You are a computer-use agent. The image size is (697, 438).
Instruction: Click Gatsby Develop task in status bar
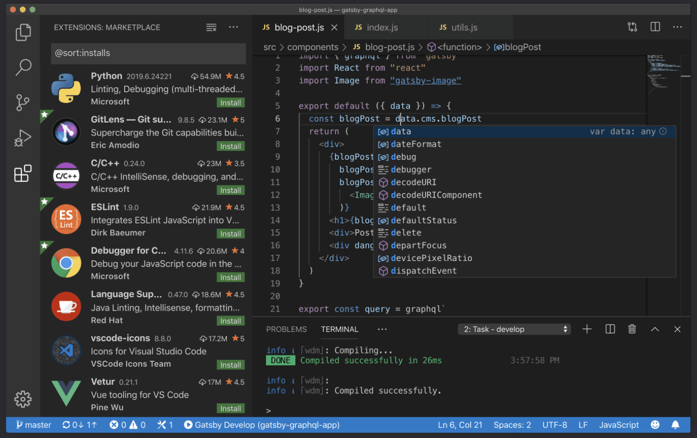(x=262, y=425)
